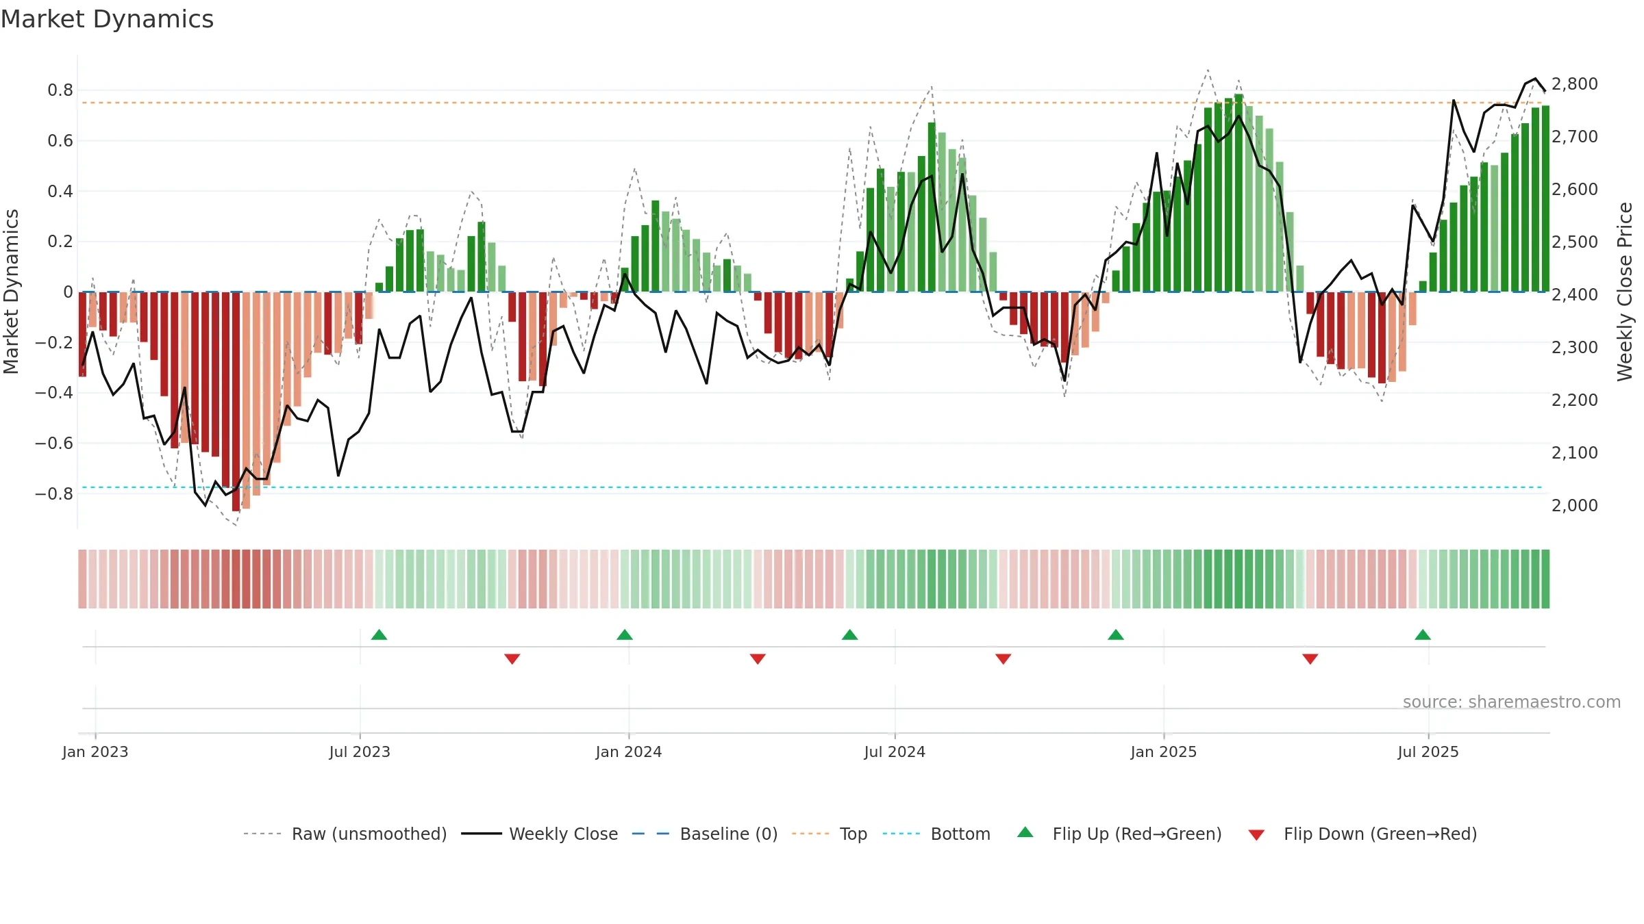Toggle the Weekly Close legend entry
The height and width of the screenshot is (924, 1644).
pyautogui.click(x=539, y=834)
